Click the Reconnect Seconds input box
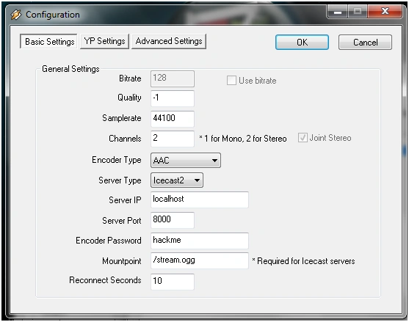 173,282
